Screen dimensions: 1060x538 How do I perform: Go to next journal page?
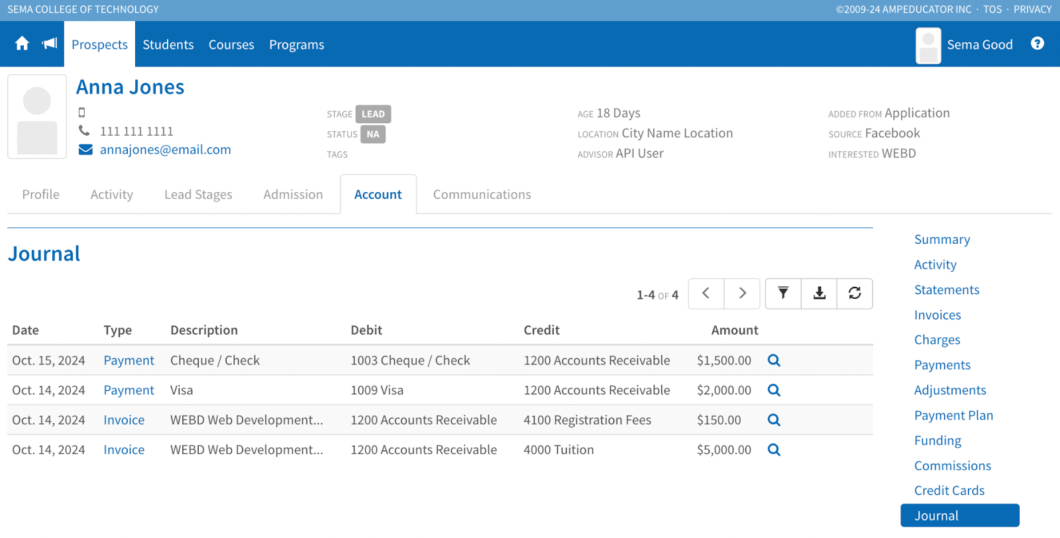pos(742,294)
